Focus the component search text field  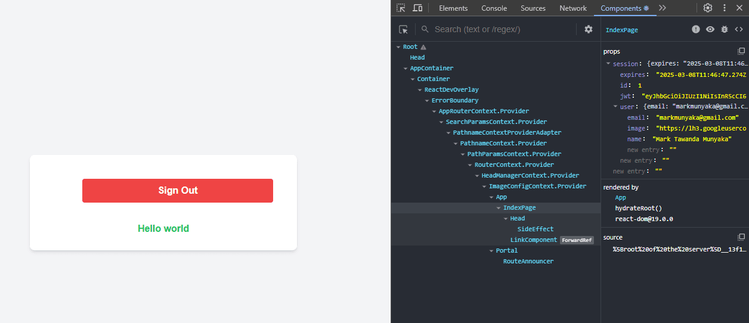click(501, 29)
